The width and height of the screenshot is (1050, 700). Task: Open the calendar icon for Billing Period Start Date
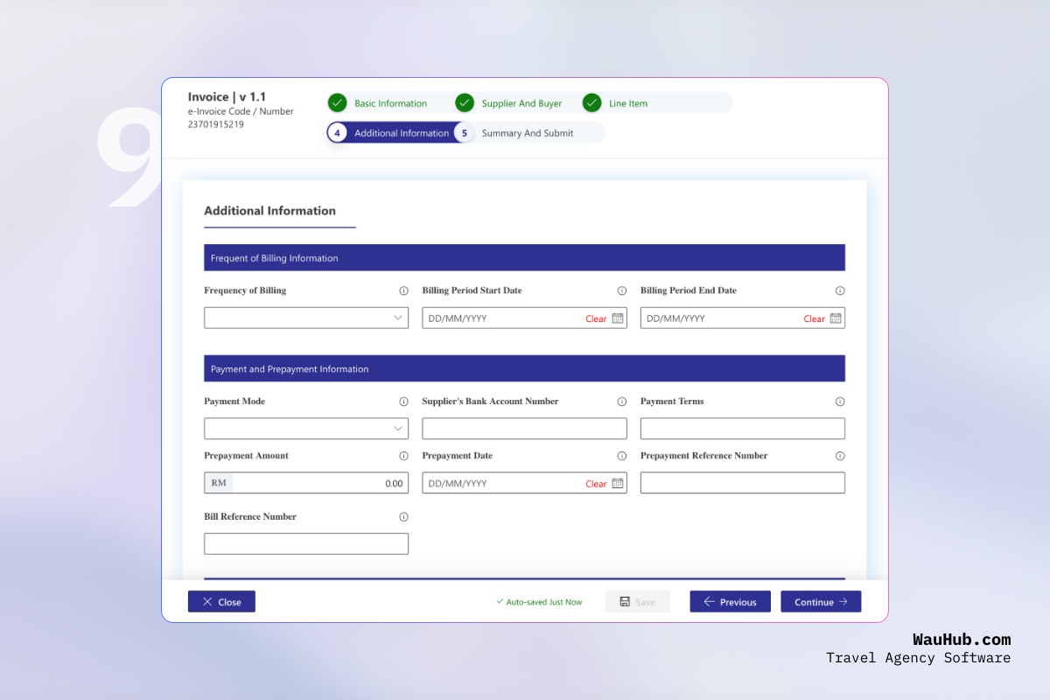point(619,318)
